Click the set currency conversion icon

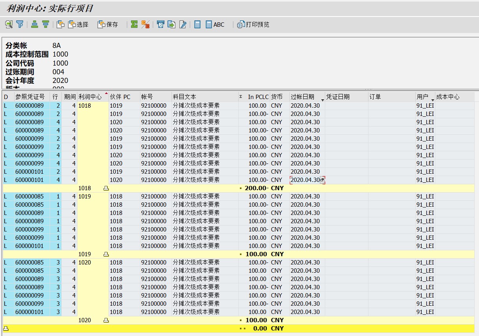tap(161, 24)
